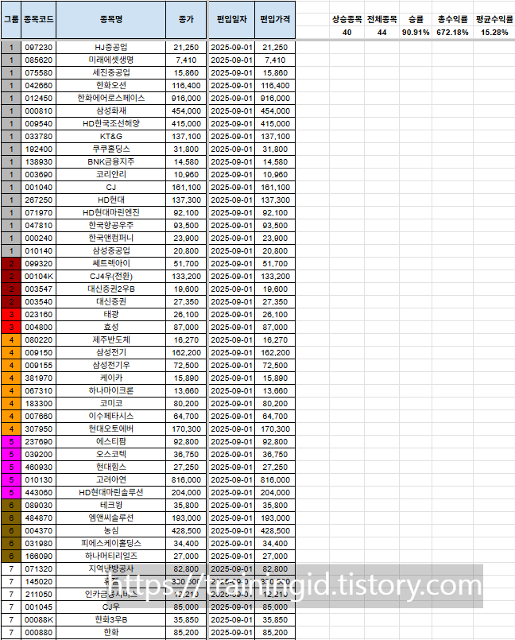The width and height of the screenshot is (515, 640).
Task: Select the 종목명 column header
Action: coord(111,20)
